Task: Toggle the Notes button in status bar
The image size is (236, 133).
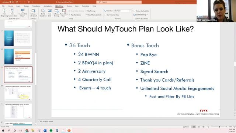Action: [x=186, y=127]
